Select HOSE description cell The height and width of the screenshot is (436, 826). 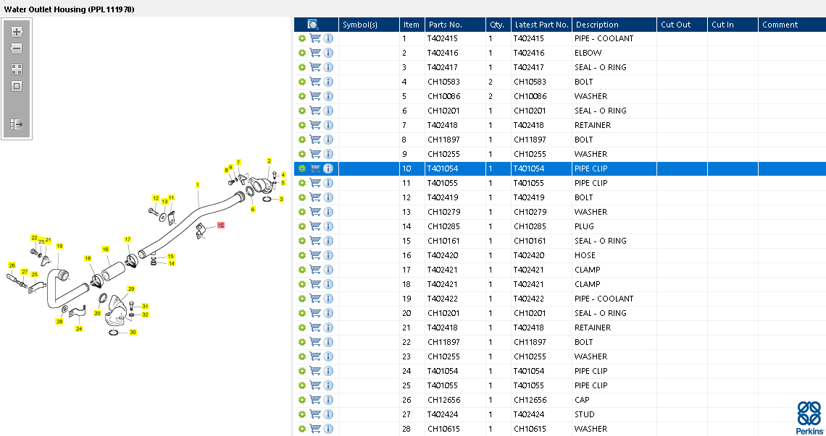[585, 255]
